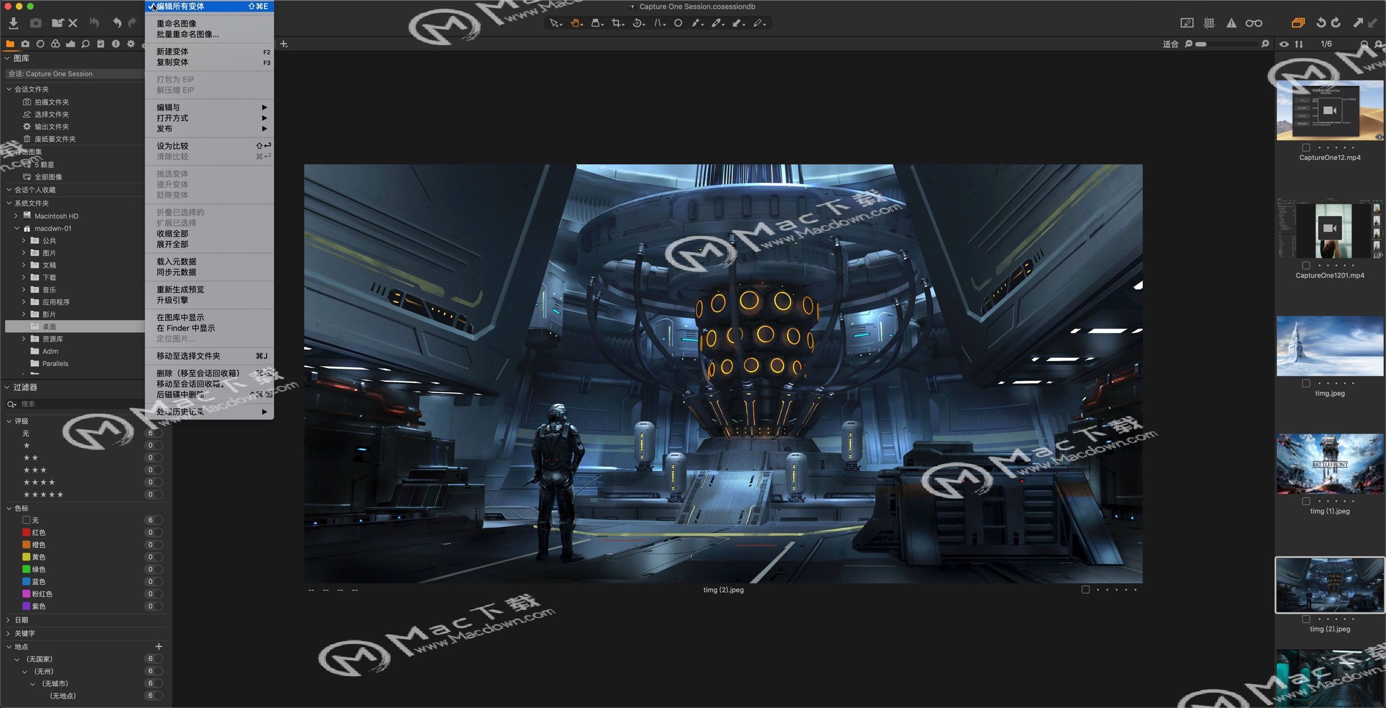This screenshot has height=708, width=1386.
Task: Choose 新建变体 menu item
Action: click(209, 51)
